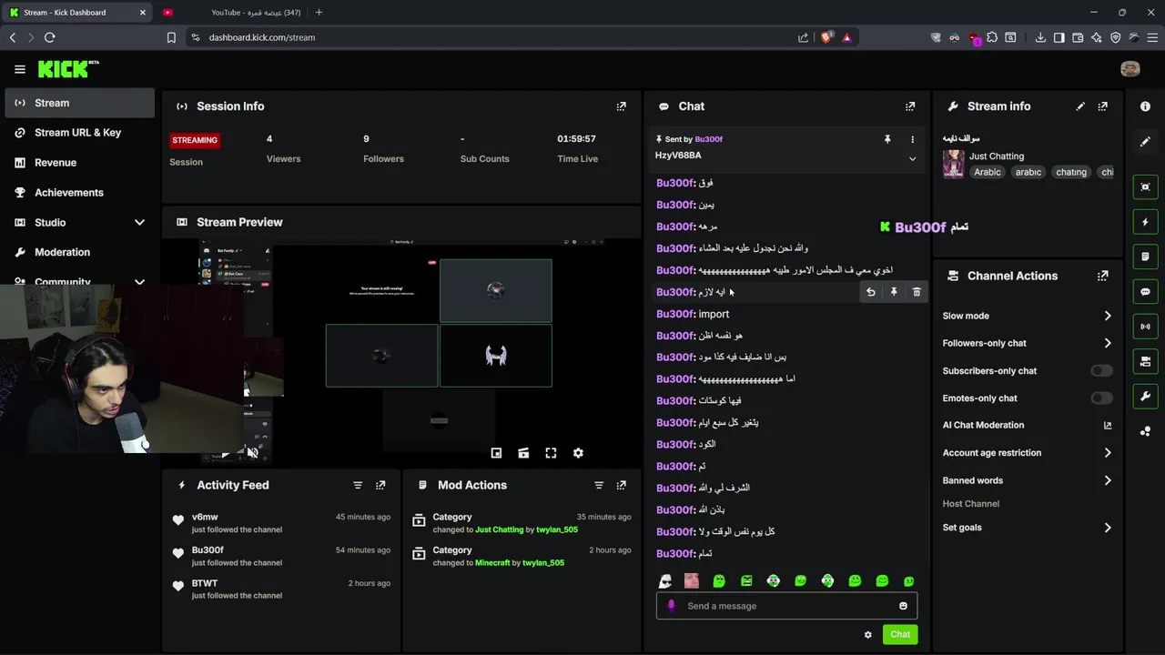
Task: Expand the Community sidebar menu
Action: (139, 282)
